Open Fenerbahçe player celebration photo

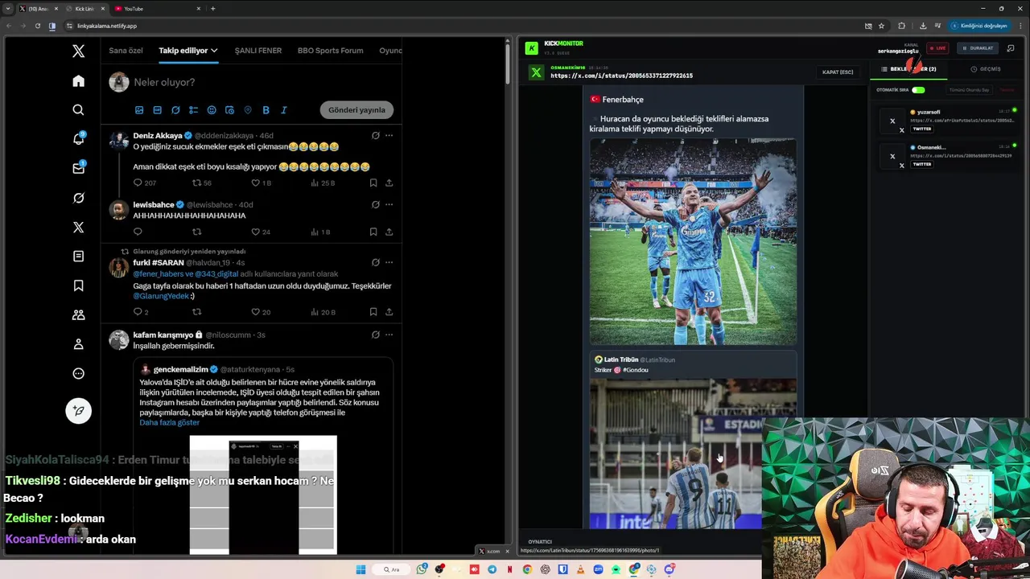[x=693, y=241]
